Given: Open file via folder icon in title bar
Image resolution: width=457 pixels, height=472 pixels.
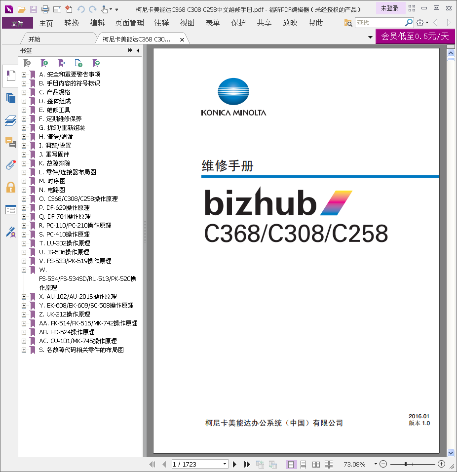Looking at the screenshot, I should point(21,9).
